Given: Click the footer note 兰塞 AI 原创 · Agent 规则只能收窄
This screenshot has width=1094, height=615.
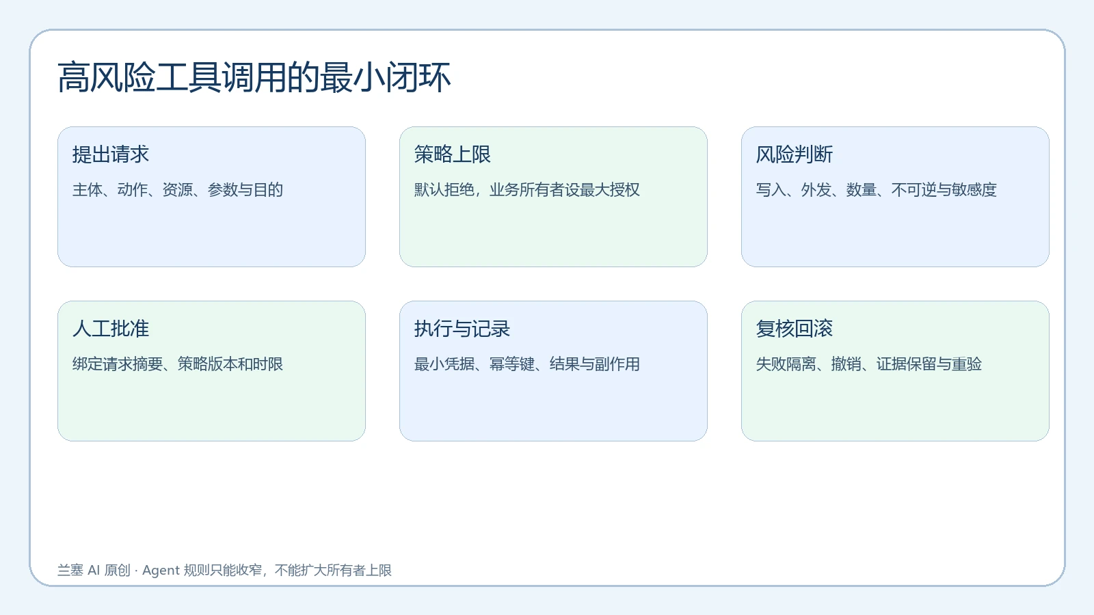Looking at the screenshot, I should click(160, 570).
